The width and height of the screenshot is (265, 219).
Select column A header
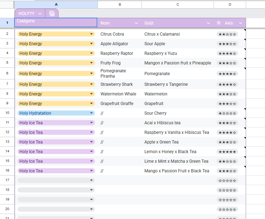56,5
